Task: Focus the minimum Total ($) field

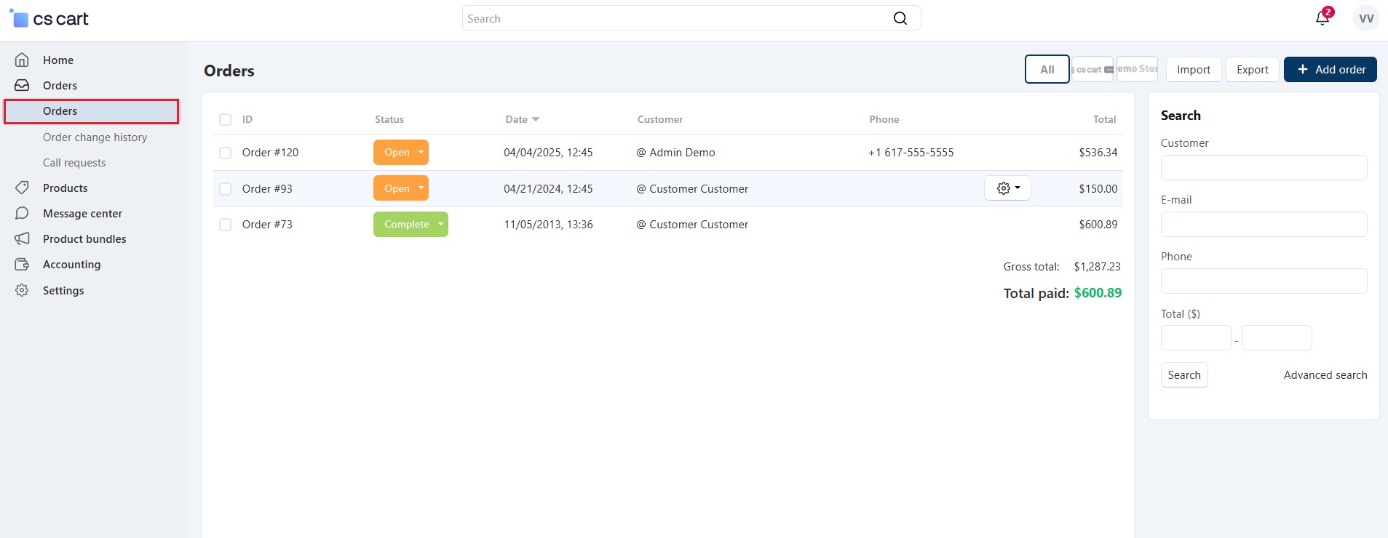Action: 1196,337
